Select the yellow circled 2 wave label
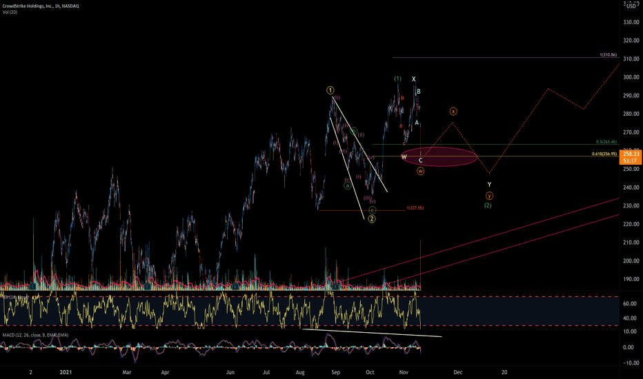The image size is (643, 379). [x=372, y=219]
